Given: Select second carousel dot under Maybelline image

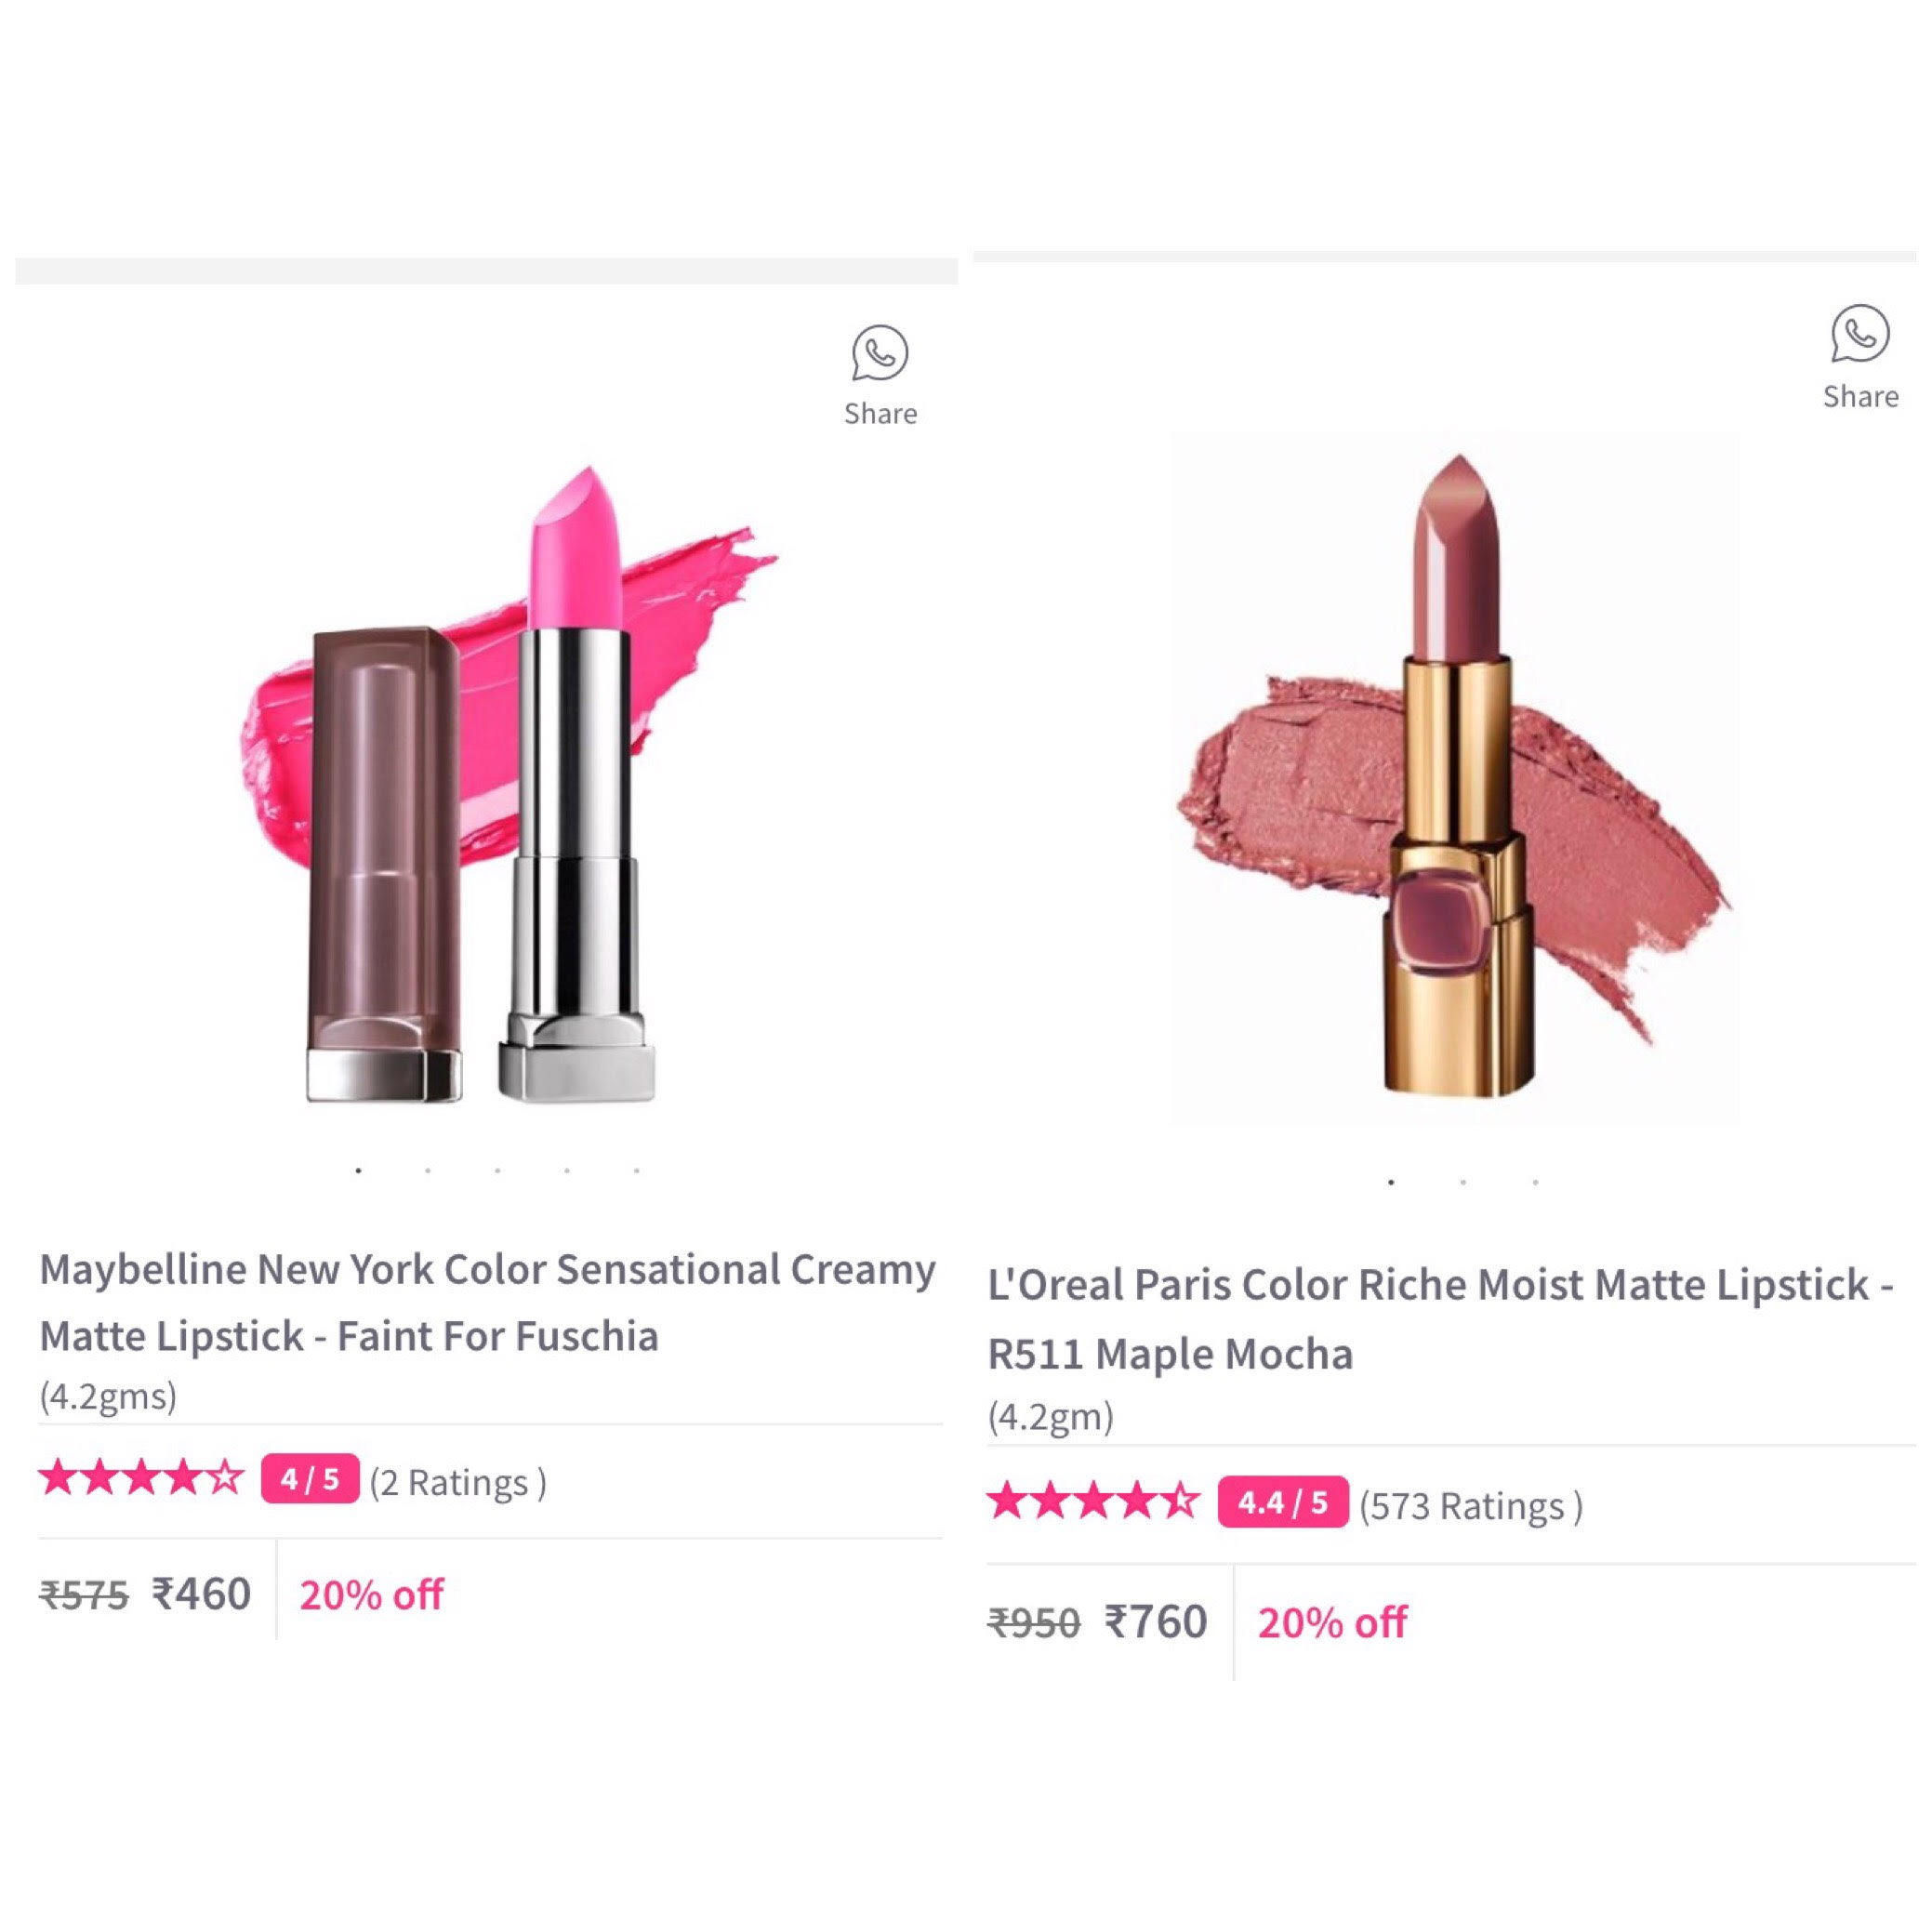Looking at the screenshot, I should tap(428, 1170).
